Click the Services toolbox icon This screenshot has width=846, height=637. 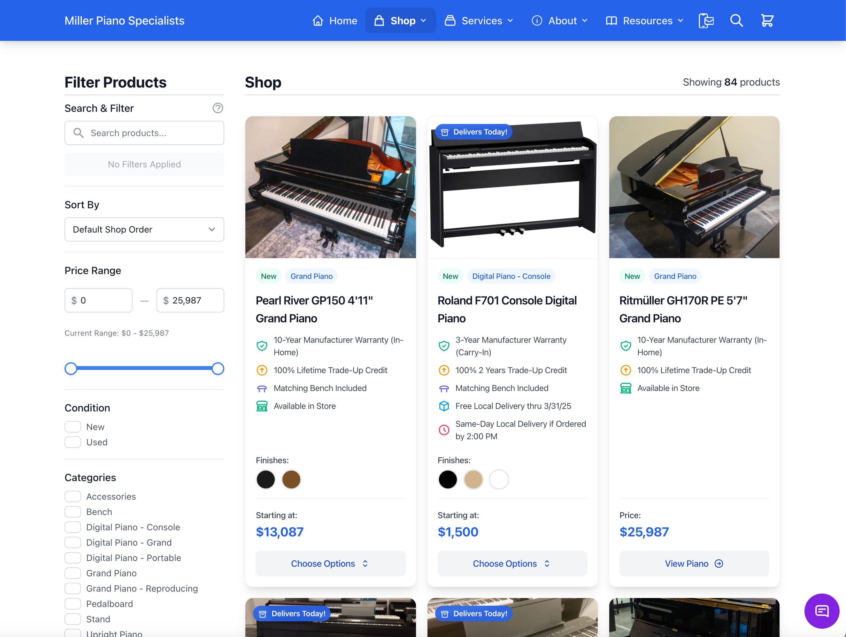(x=450, y=21)
